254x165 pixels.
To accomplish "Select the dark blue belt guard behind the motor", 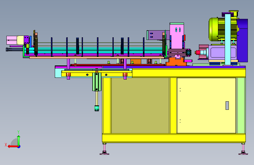I will pos(243,40).
